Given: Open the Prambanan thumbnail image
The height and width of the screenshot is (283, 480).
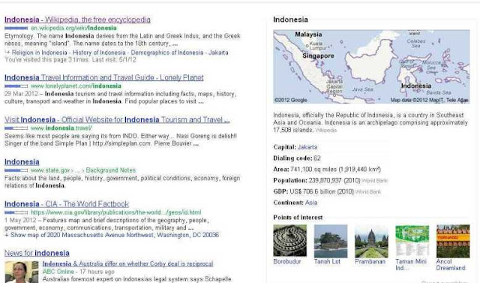Looking at the screenshot, I should coord(371,241).
